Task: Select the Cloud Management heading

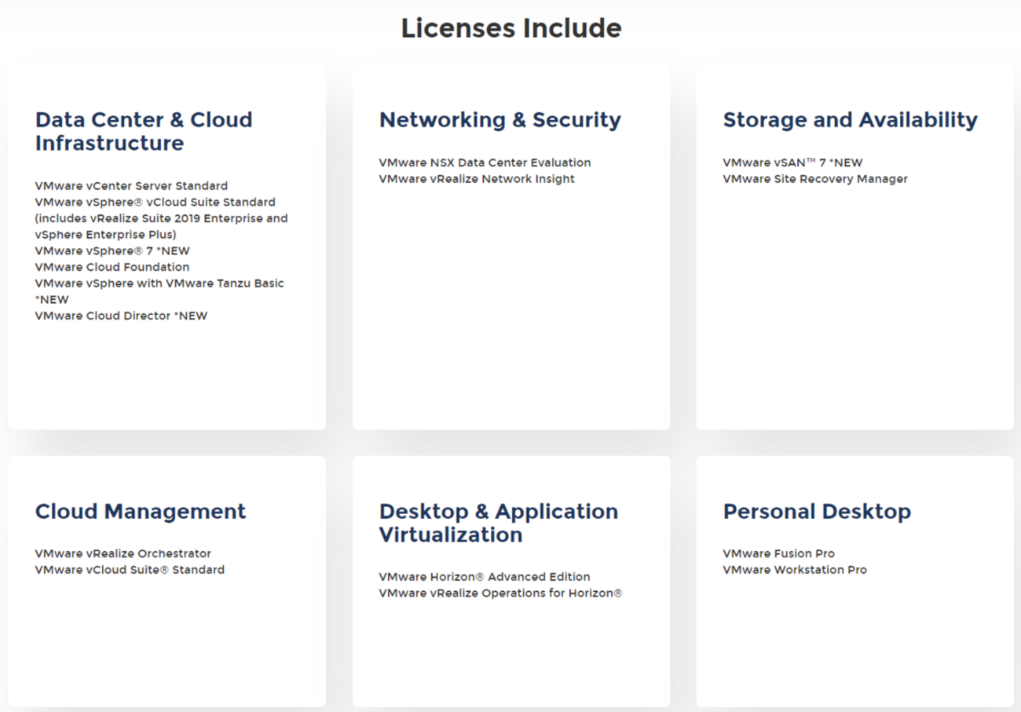Action: [x=141, y=512]
